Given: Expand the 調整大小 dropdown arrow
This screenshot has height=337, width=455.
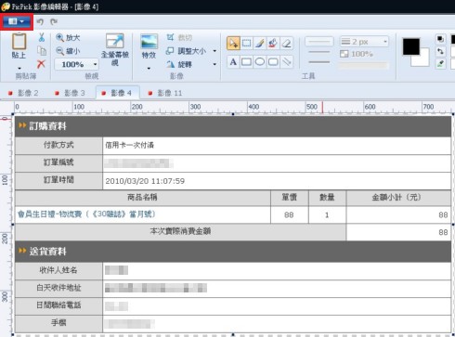Looking at the screenshot, I should [x=214, y=51].
